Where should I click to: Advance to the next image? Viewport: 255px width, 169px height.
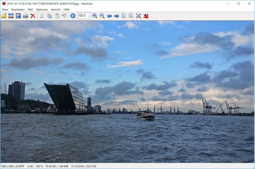coord(116,16)
